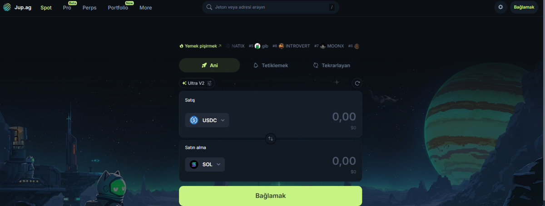The height and width of the screenshot is (206, 545).
Task: Select the INTROVERT trending token
Action: (x=294, y=46)
